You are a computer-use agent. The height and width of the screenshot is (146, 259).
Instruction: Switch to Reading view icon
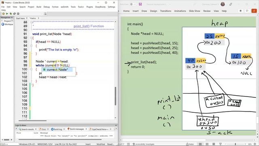pos(214,144)
